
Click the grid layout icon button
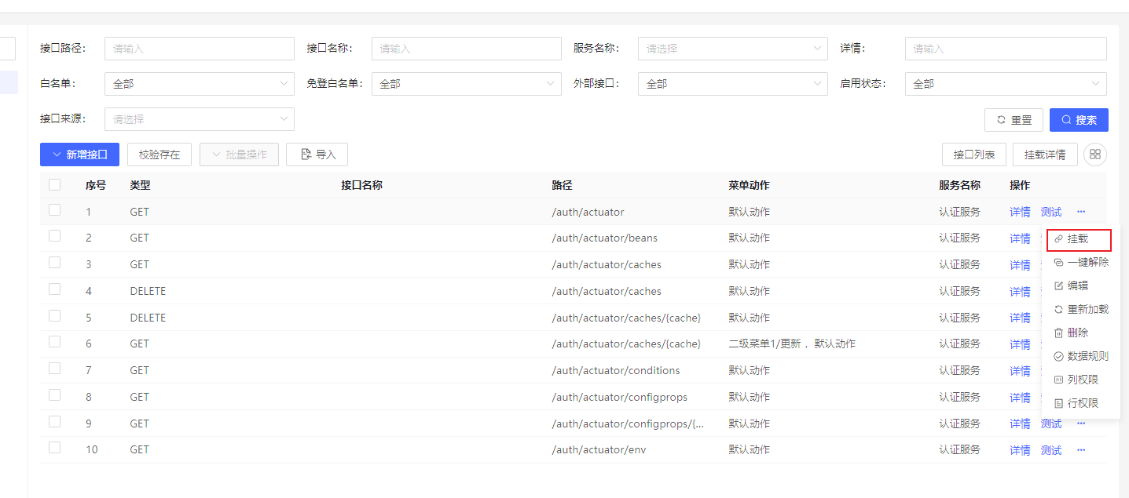pos(1095,154)
